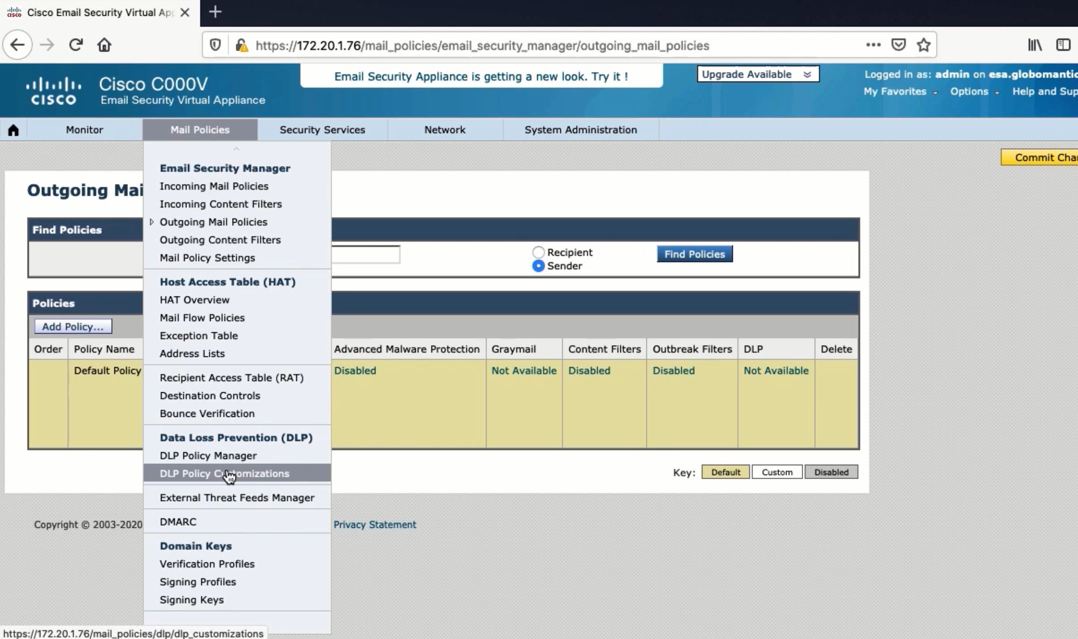Open the Exception Table entry
1078x639 pixels.
click(x=199, y=336)
